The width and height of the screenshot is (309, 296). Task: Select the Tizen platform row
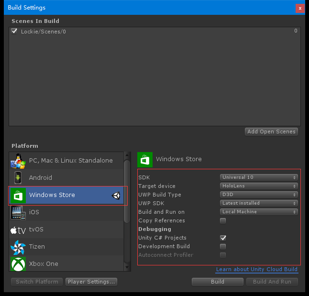pos(66,247)
